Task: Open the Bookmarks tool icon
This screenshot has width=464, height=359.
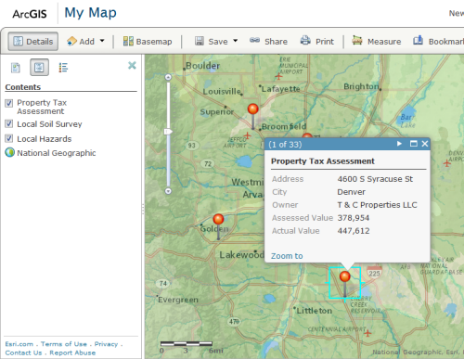Action: point(419,41)
